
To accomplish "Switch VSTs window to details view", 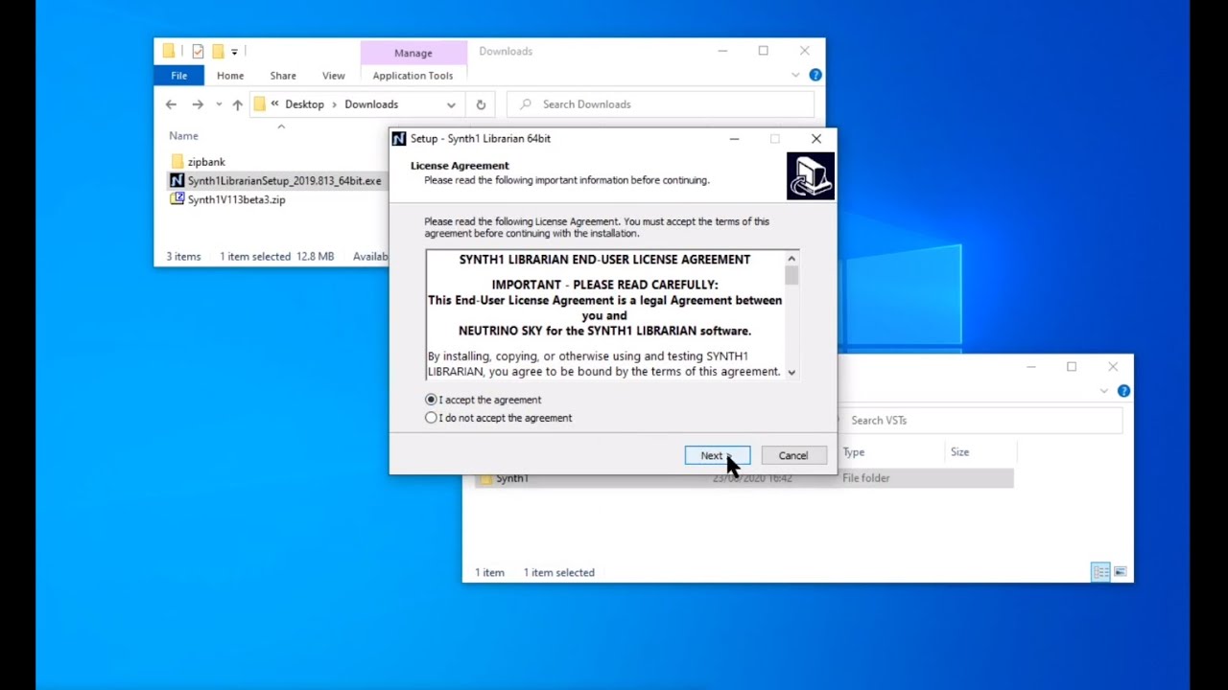I will pos(1101,572).
